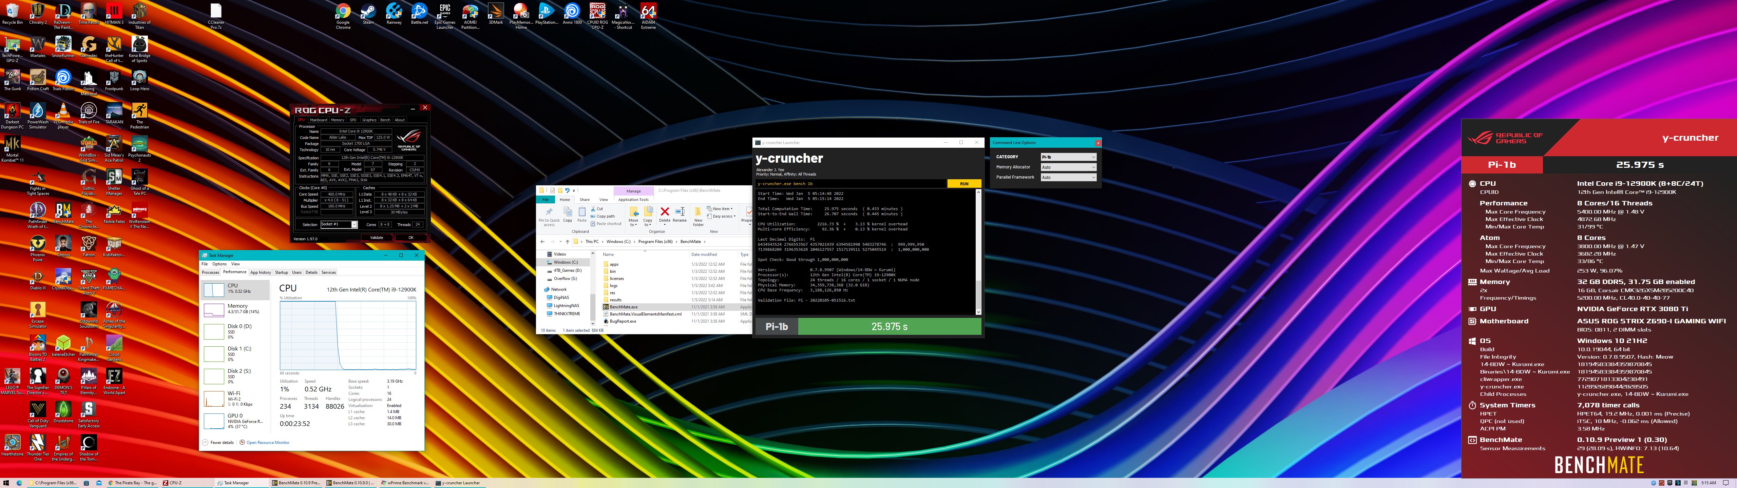This screenshot has height=488, width=1737.
Task: Click the New folder ribbon icon
Action: [x=698, y=216]
